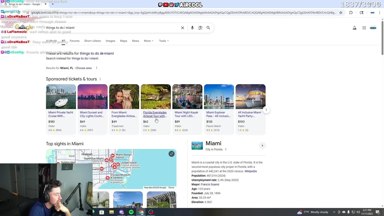
Task: Click the Terms link on the map
Action: [x=171, y=187]
